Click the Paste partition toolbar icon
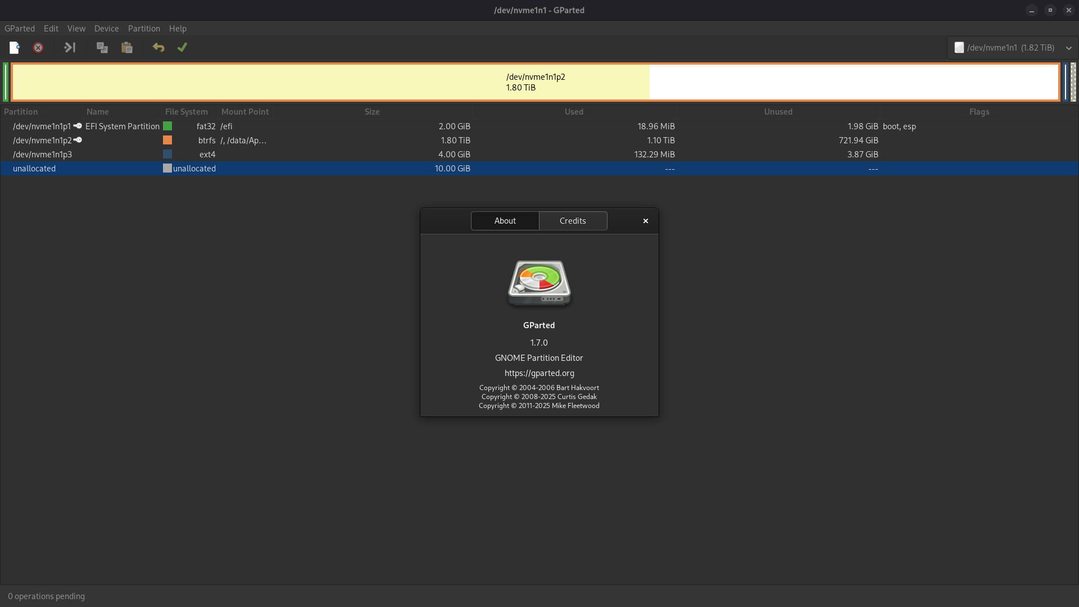This screenshot has height=607, width=1079. point(127,48)
